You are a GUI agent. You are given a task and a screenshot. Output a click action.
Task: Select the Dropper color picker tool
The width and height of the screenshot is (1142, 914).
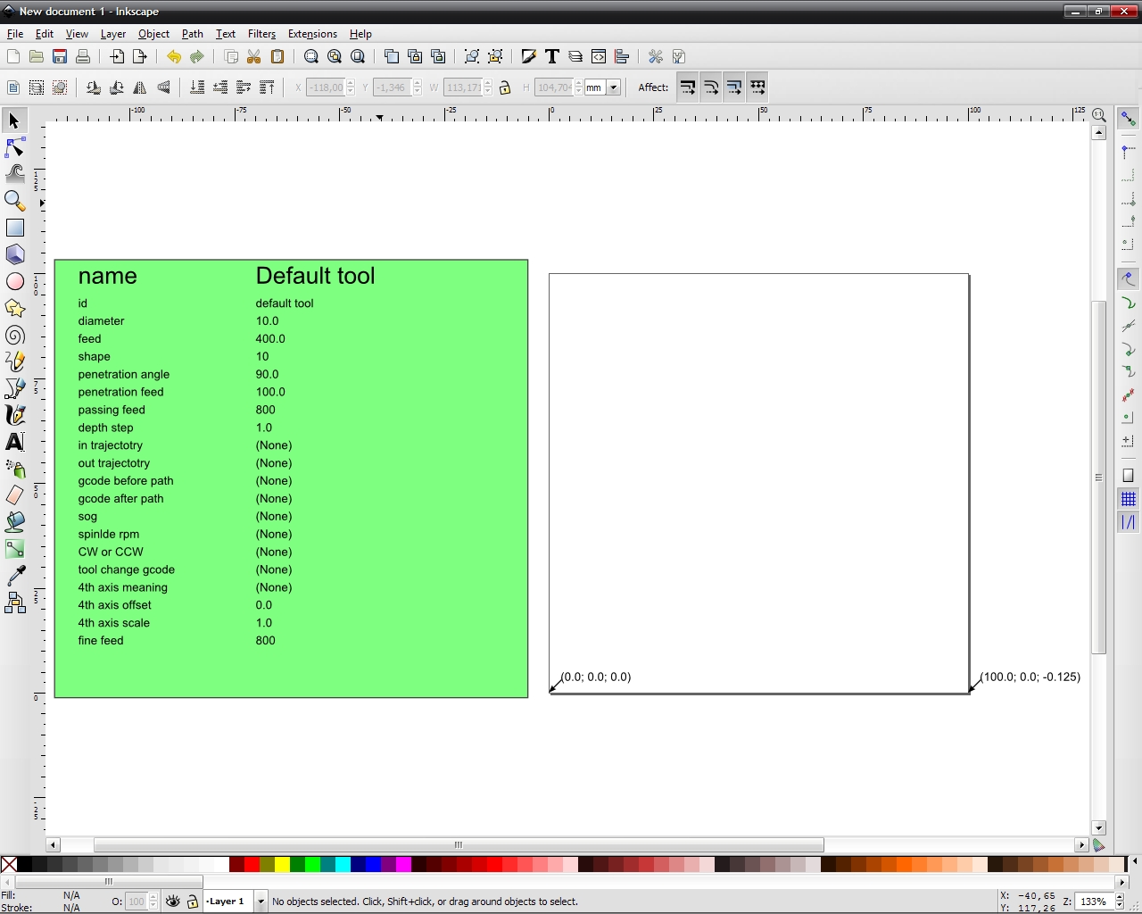click(x=14, y=576)
